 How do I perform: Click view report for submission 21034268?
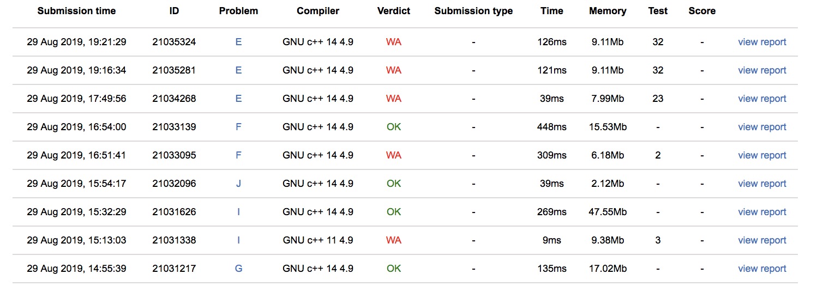point(761,99)
